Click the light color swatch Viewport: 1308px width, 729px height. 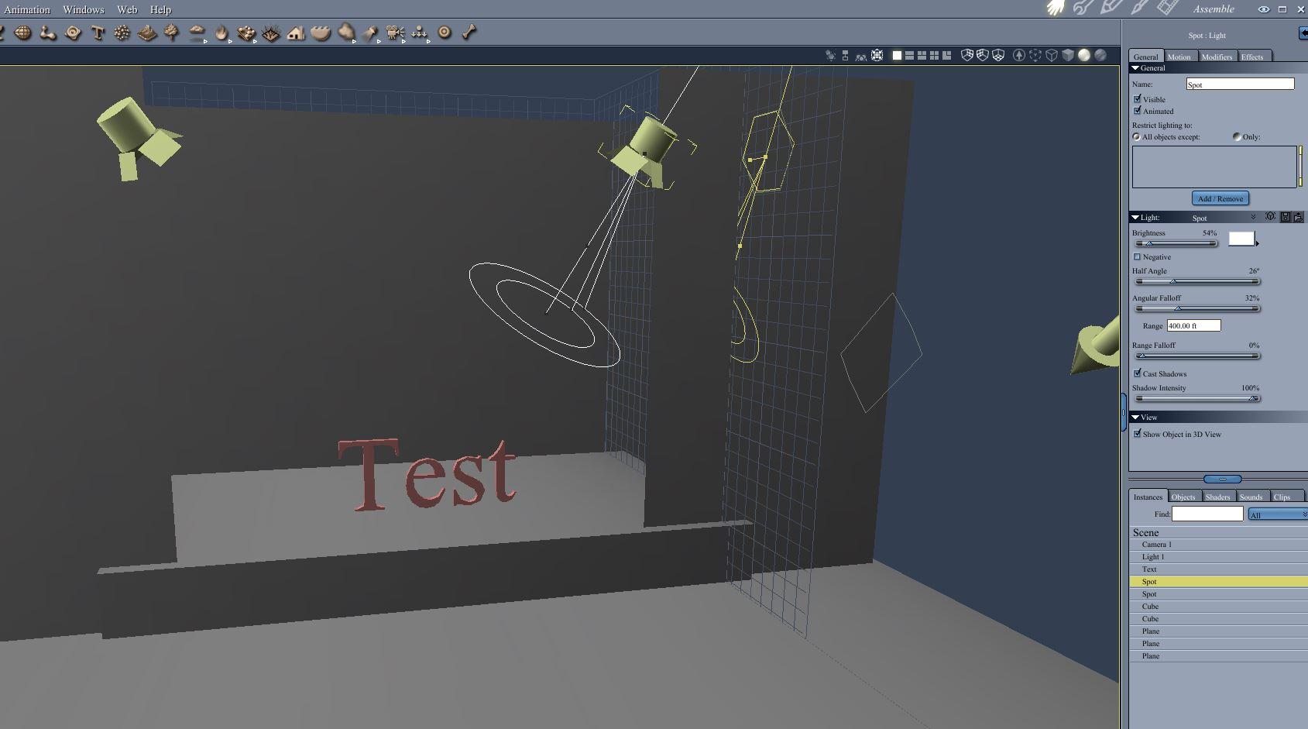pos(1241,239)
